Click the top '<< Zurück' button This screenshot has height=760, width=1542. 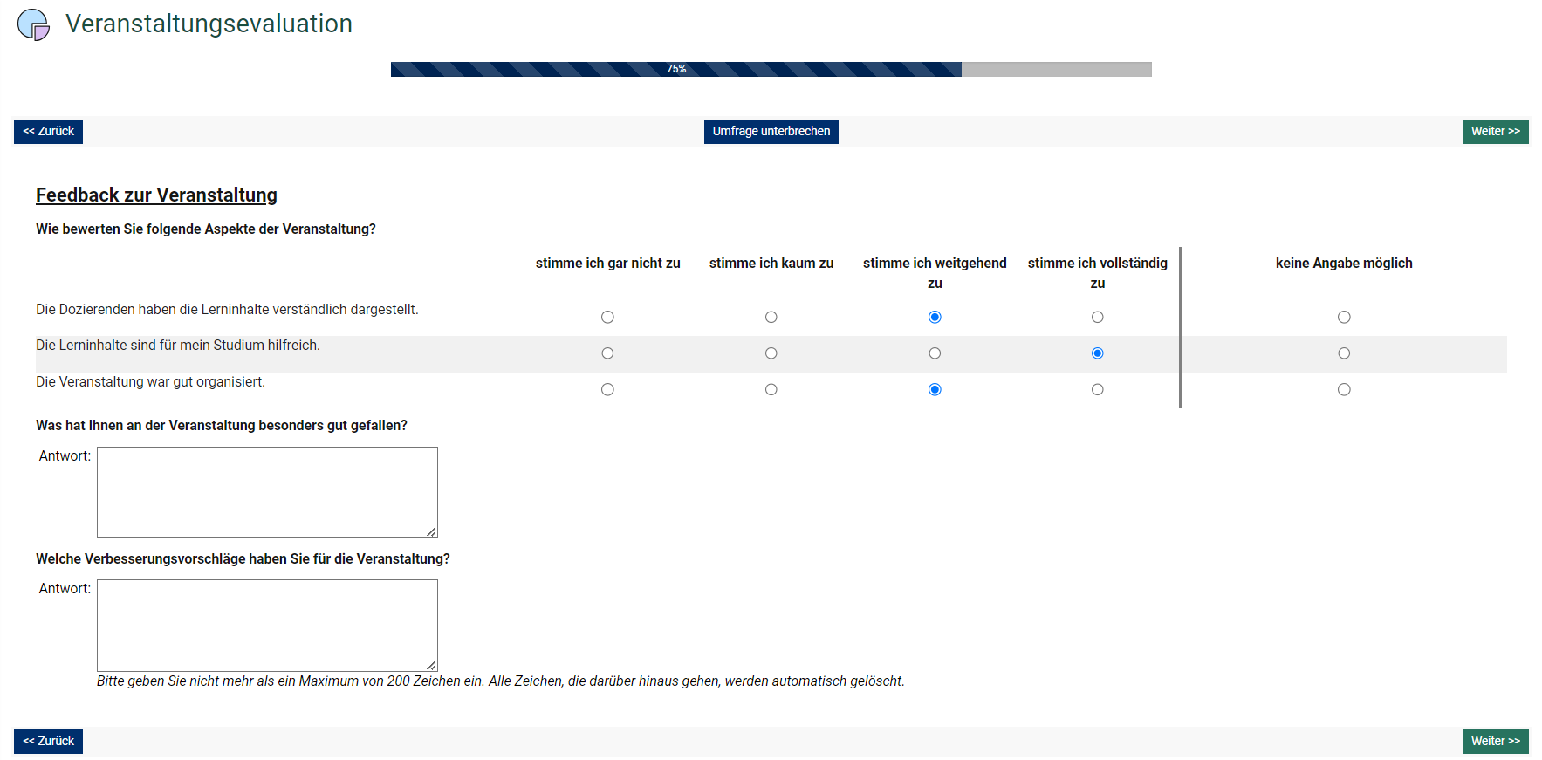click(x=48, y=132)
